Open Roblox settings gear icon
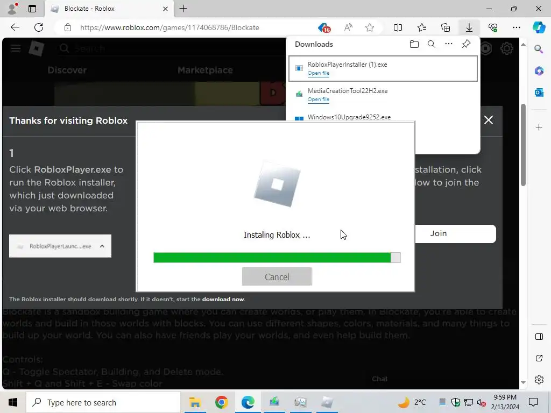This screenshot has width=551, height=413. pos(506,48)
